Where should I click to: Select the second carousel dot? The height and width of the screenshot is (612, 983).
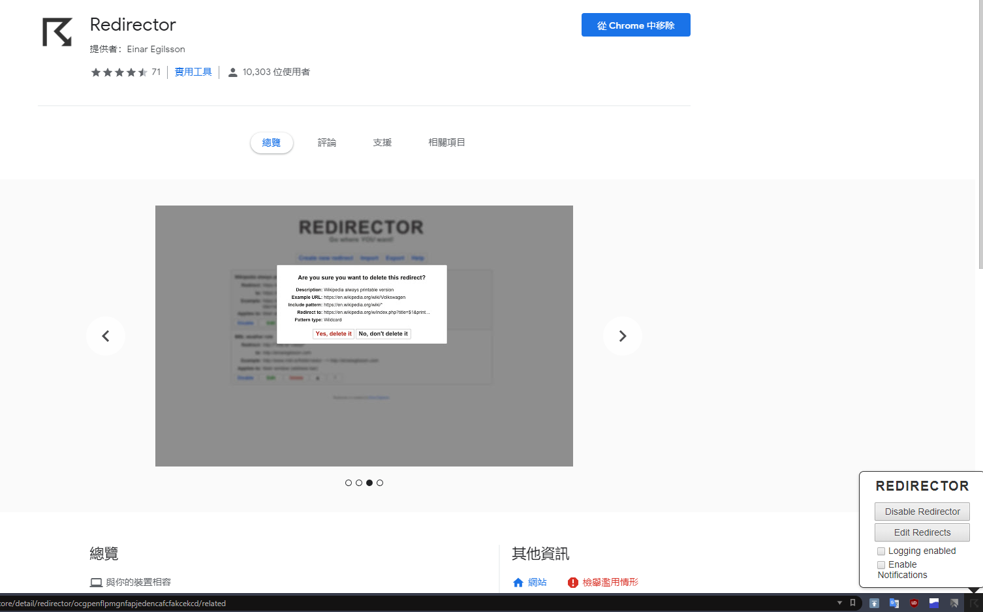(359, 483)
